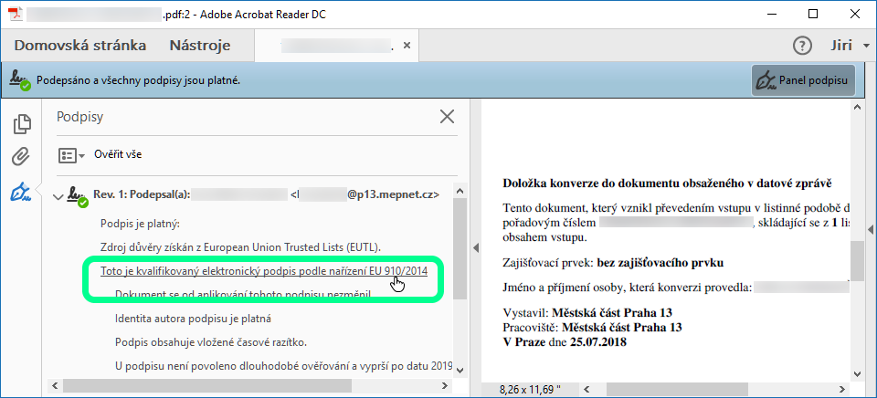Screen dimensions: 877x398
Task: Click the 'Podepsáno a všechny podpisy jsou platné' message
Action: [x=139, y=80]
